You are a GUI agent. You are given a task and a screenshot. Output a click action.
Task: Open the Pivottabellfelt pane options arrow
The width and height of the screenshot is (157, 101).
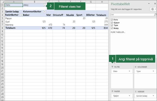pos(149,4)
